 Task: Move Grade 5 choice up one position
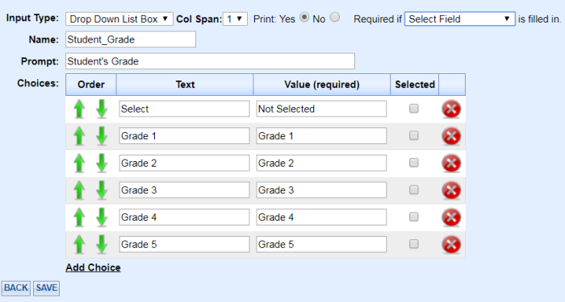[79, 245]
